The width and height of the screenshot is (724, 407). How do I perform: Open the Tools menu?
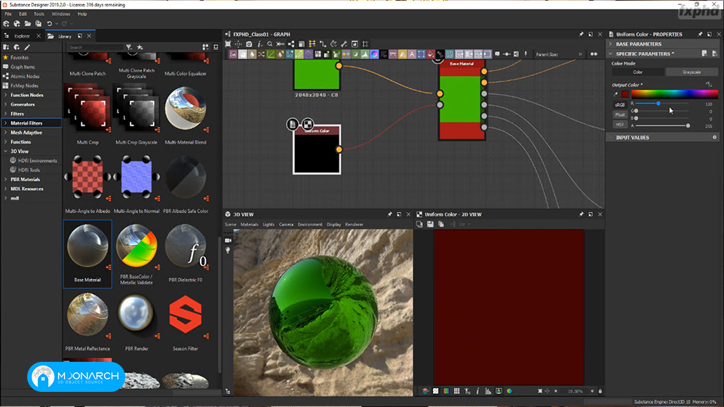[38, 14]
